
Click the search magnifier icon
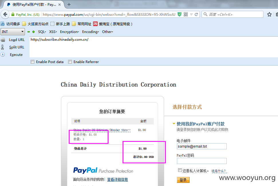(205, 14)
